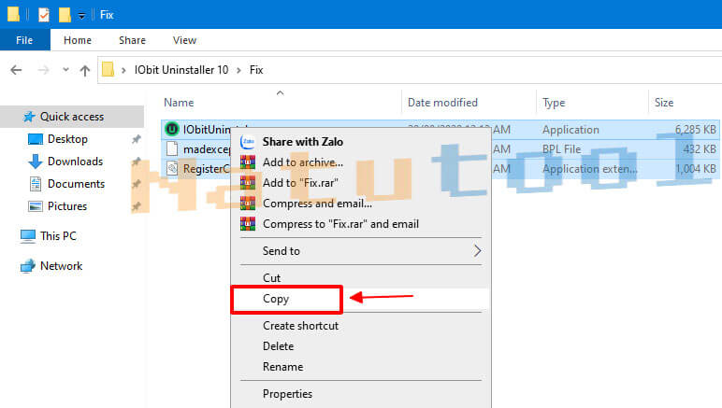Image resolution: width=722 pixels, height=408 pixels.
Task: Click the Documents folder icon
Action: [x=36, y=184]
